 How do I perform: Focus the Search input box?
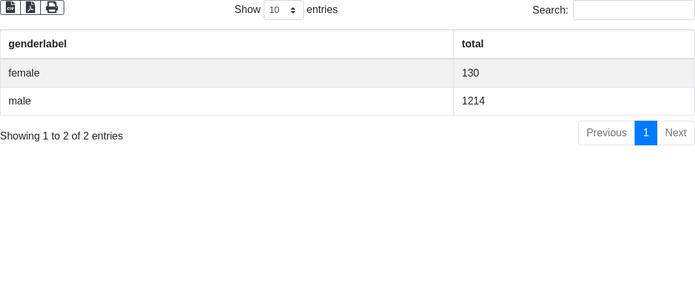coord(634,10)
